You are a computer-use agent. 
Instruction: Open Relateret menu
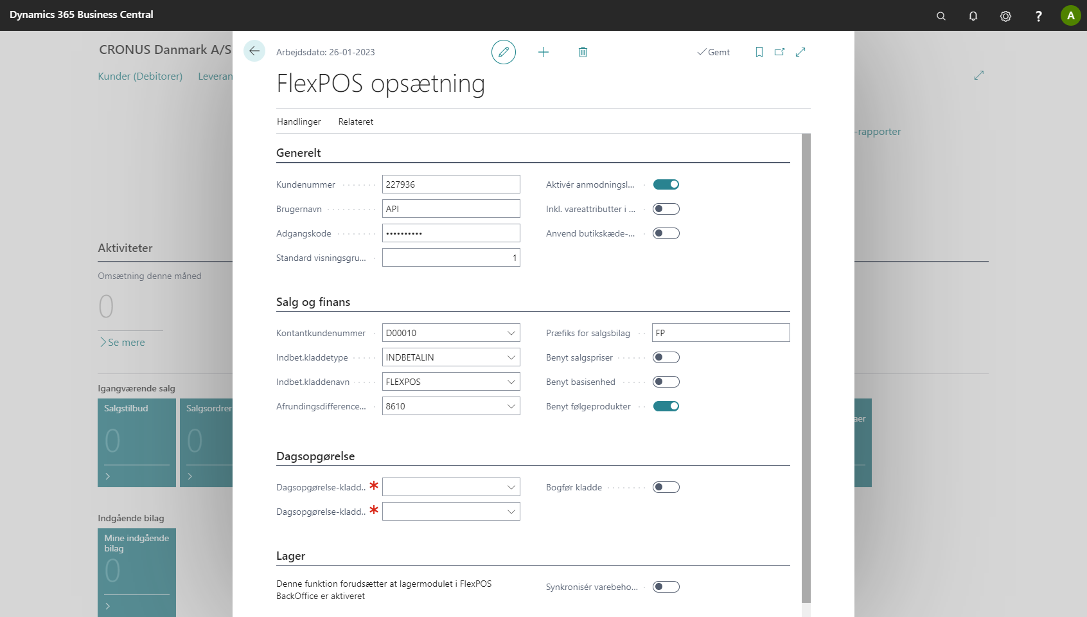(356, 121)
